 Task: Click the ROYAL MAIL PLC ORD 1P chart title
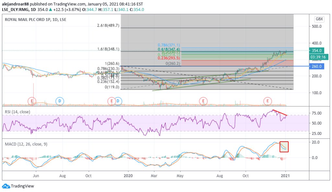36,20
